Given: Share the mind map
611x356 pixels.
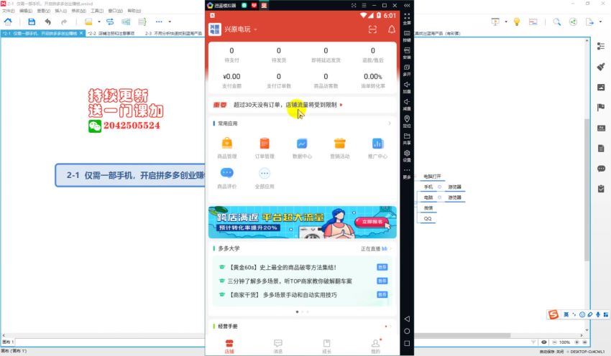Looking at the screenshot, I should point(573,22).
